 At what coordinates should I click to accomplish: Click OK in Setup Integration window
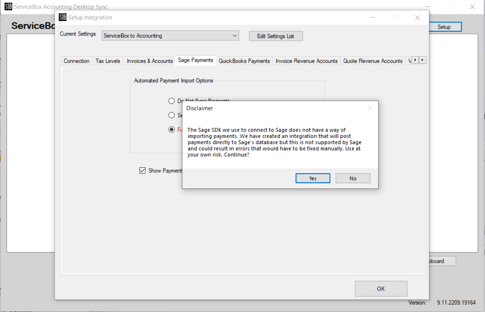point(381,289)
